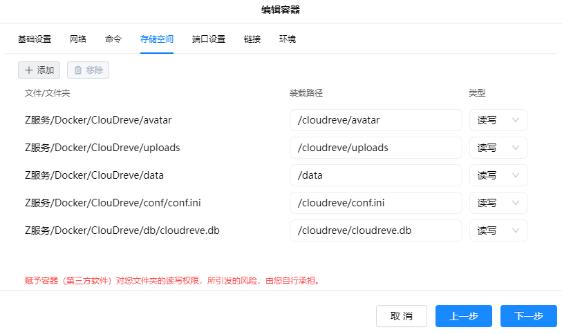The width and height of the screenshot is (562, 334).
Task: Go to the 命令 tab
Action: [x=113, y=39]
